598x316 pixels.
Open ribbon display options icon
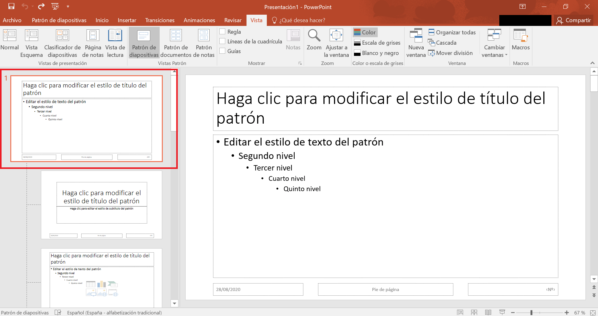pyautogui.click(x=522, y=7)
